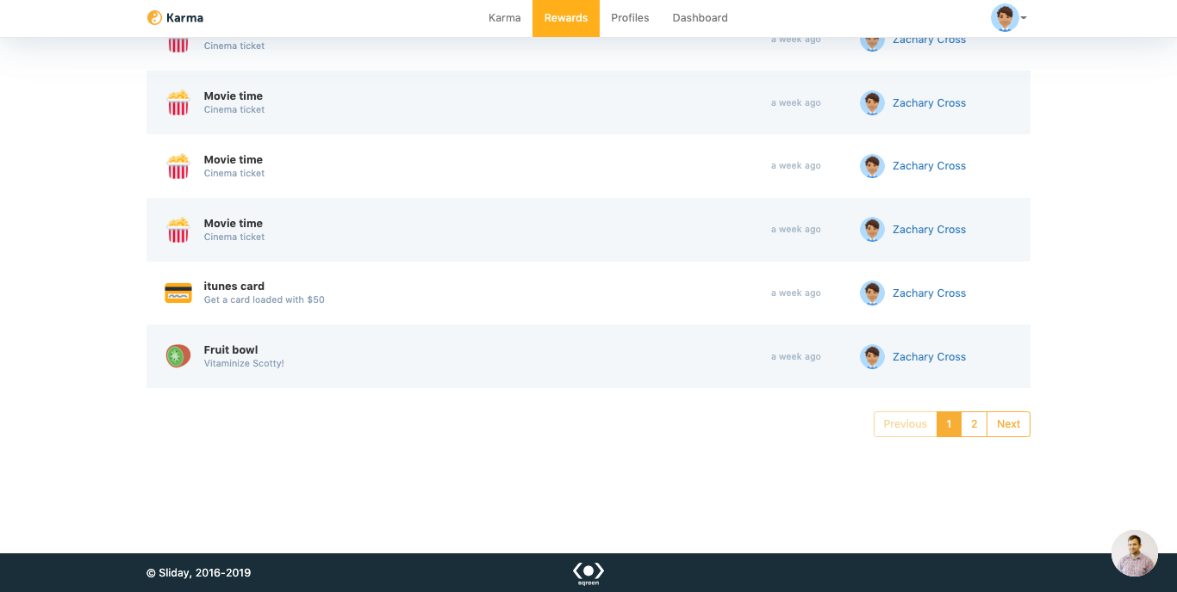Click "a week ago" in itunes card row
The height and width of the screenshot is (592, 1177).
[796, 293]
